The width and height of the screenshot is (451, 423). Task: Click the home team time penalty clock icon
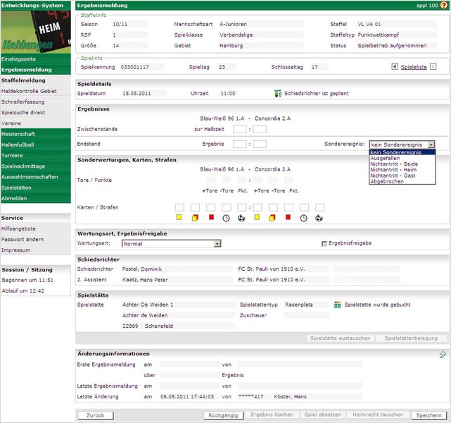(x=226, y=218)
